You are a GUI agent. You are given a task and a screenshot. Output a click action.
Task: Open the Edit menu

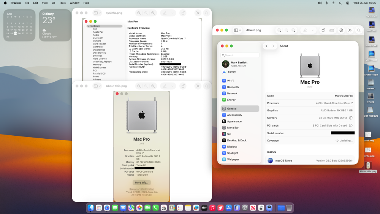[35, 3]
